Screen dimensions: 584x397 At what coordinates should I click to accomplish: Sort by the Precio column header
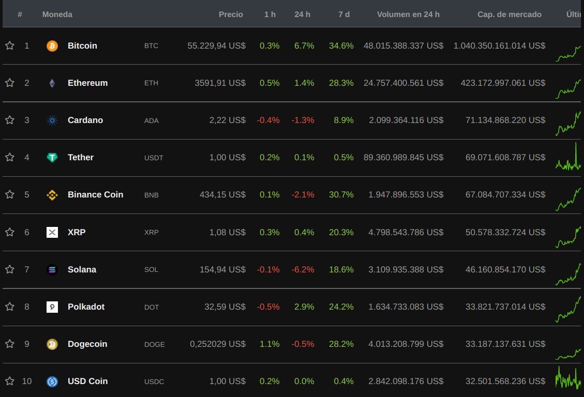[x=231, y=14]
